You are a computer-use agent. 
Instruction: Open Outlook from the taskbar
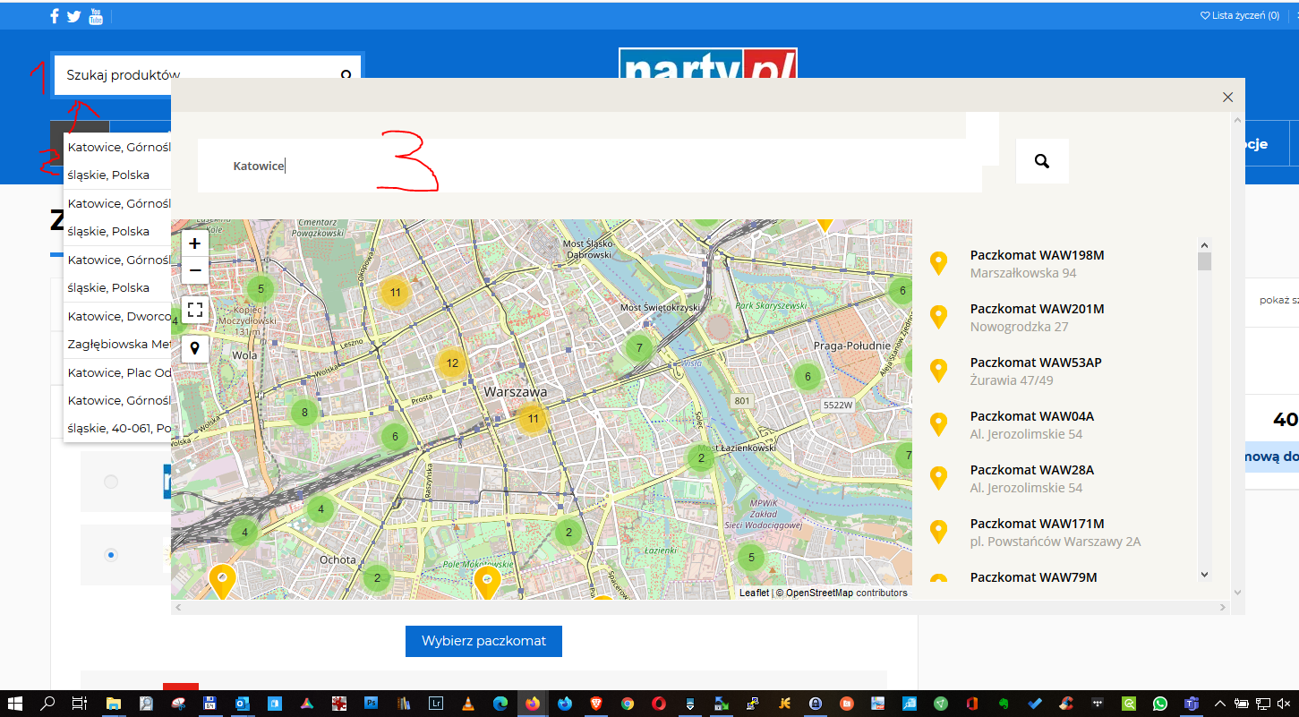242,704
